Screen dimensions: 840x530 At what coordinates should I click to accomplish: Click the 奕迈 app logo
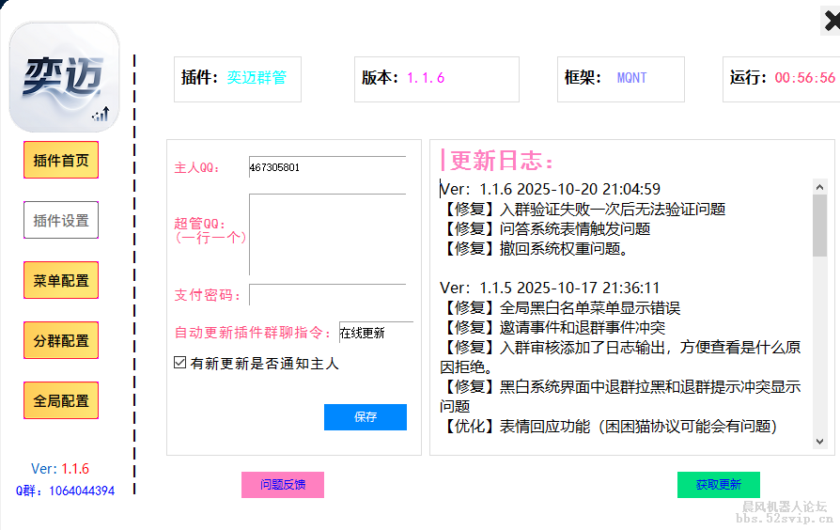(x=64, y=77)
